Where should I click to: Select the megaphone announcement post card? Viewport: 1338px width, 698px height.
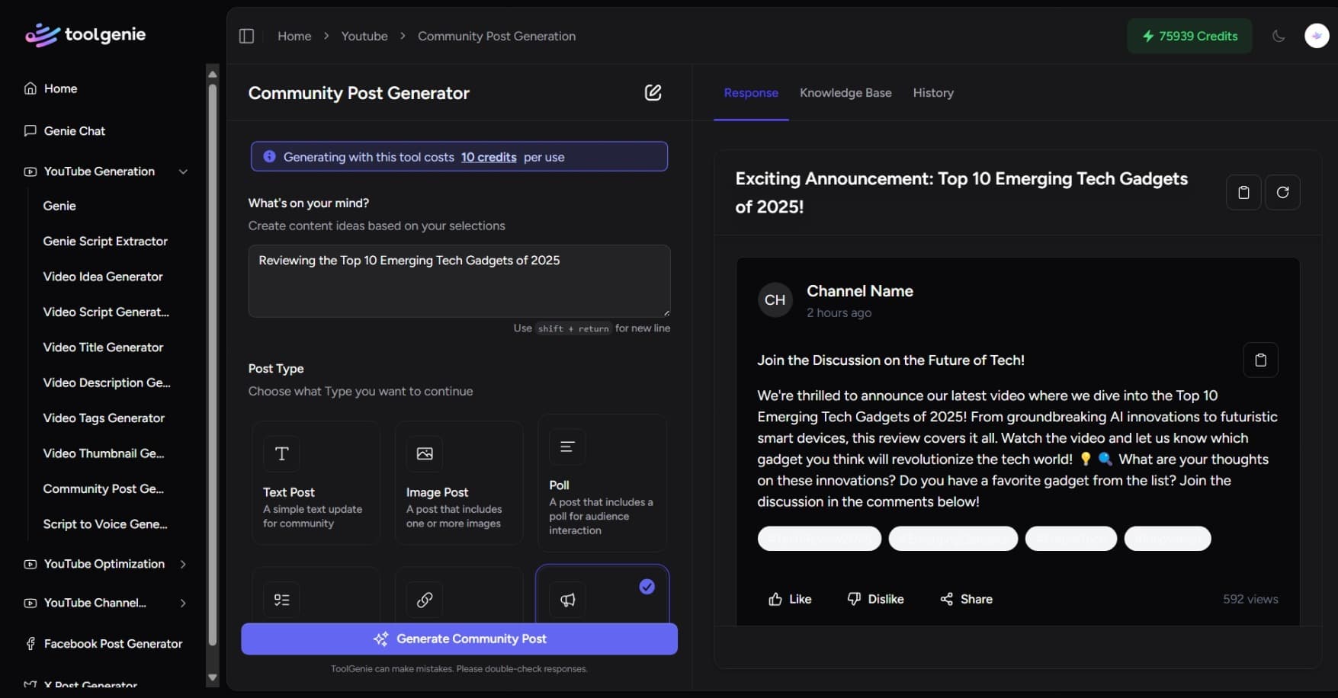602,594
